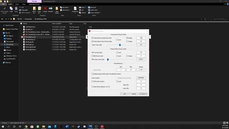Enable Intel Power Balance checkbox
The height and width of the screenshot is (129, 229).
click(x=92, y=87)
